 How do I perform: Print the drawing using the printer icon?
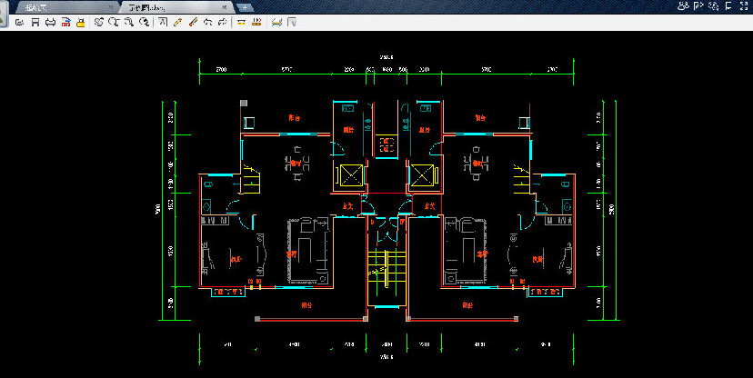[x=50, y=22]
